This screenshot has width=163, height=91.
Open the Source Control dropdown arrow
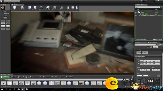coord(26,8)
